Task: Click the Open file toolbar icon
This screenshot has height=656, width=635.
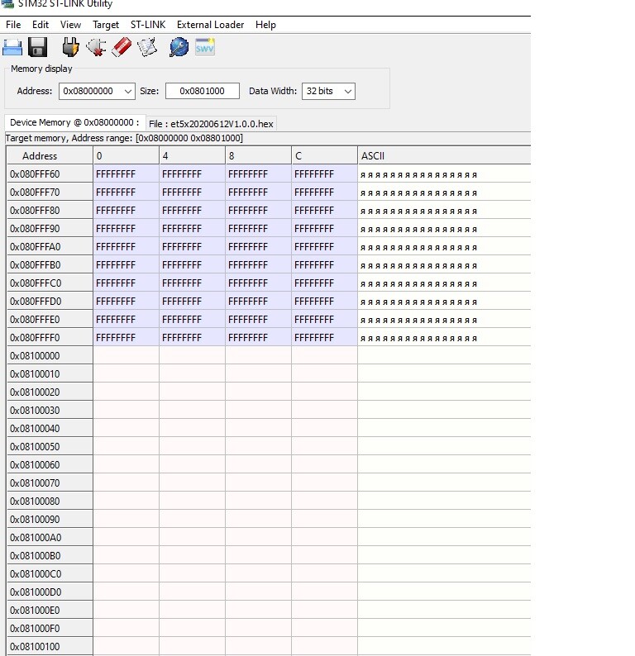Action: click(12, 47)
